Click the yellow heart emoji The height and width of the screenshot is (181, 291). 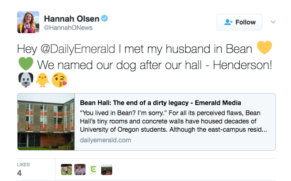click(x=265, y=48)
